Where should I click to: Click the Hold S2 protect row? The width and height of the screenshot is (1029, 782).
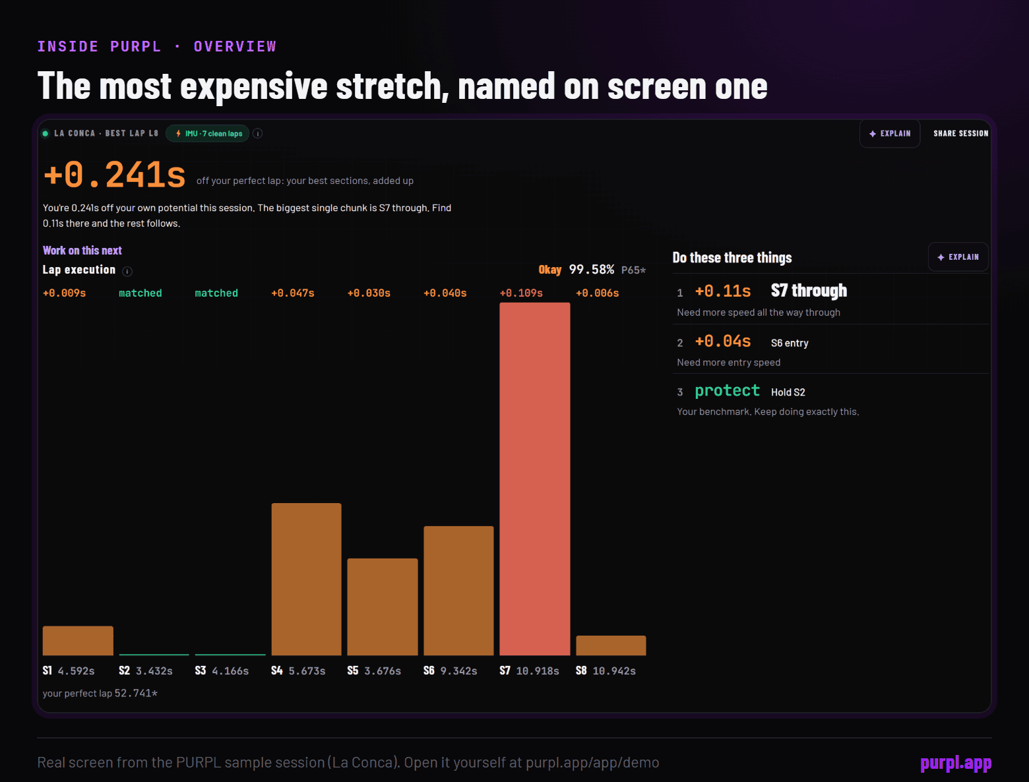(832, 400)
